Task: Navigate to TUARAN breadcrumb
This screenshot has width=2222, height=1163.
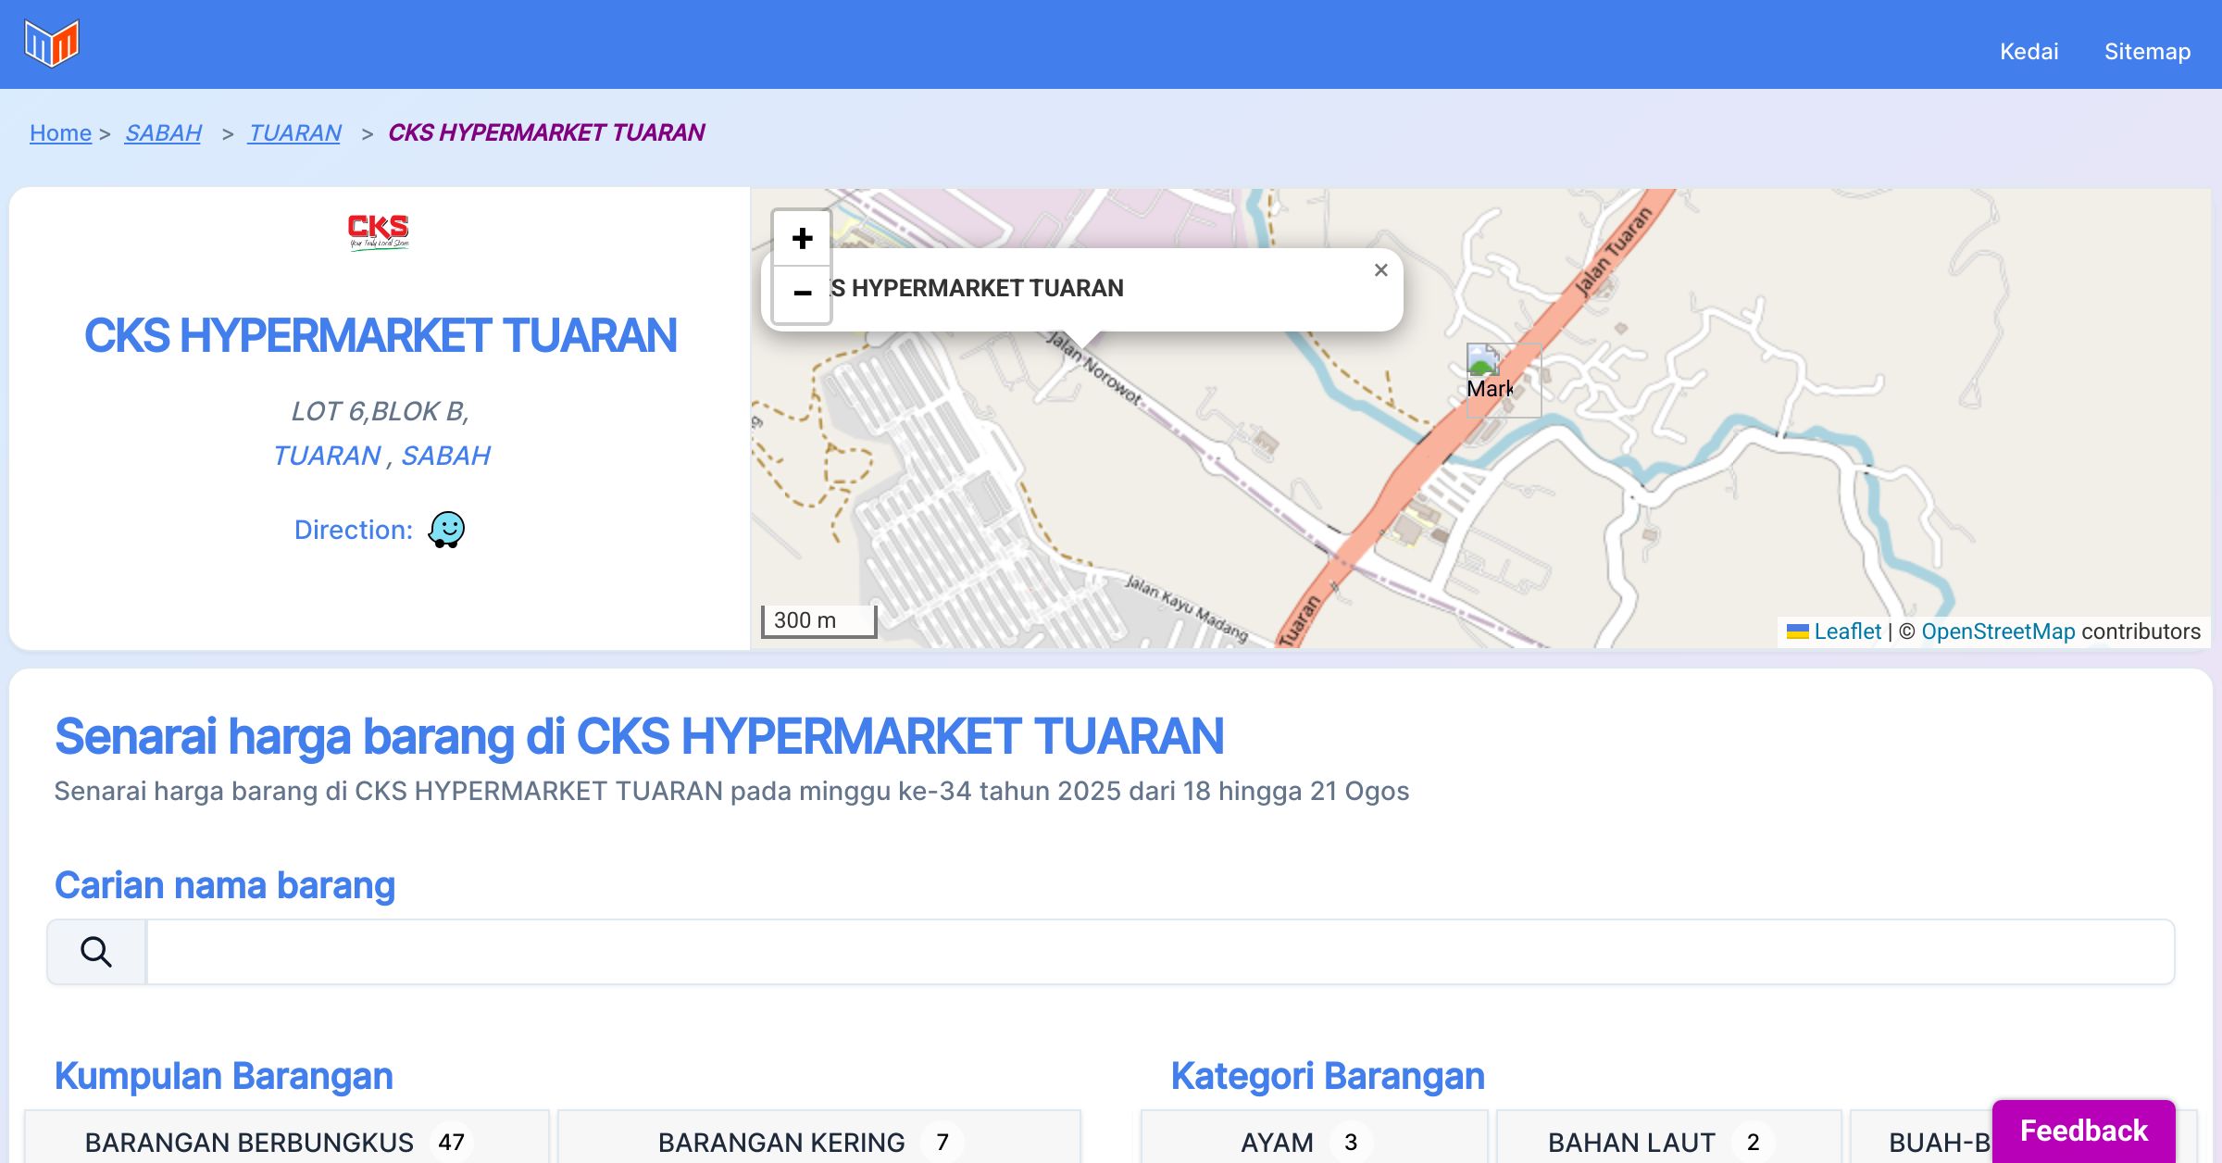Action: 294,132
